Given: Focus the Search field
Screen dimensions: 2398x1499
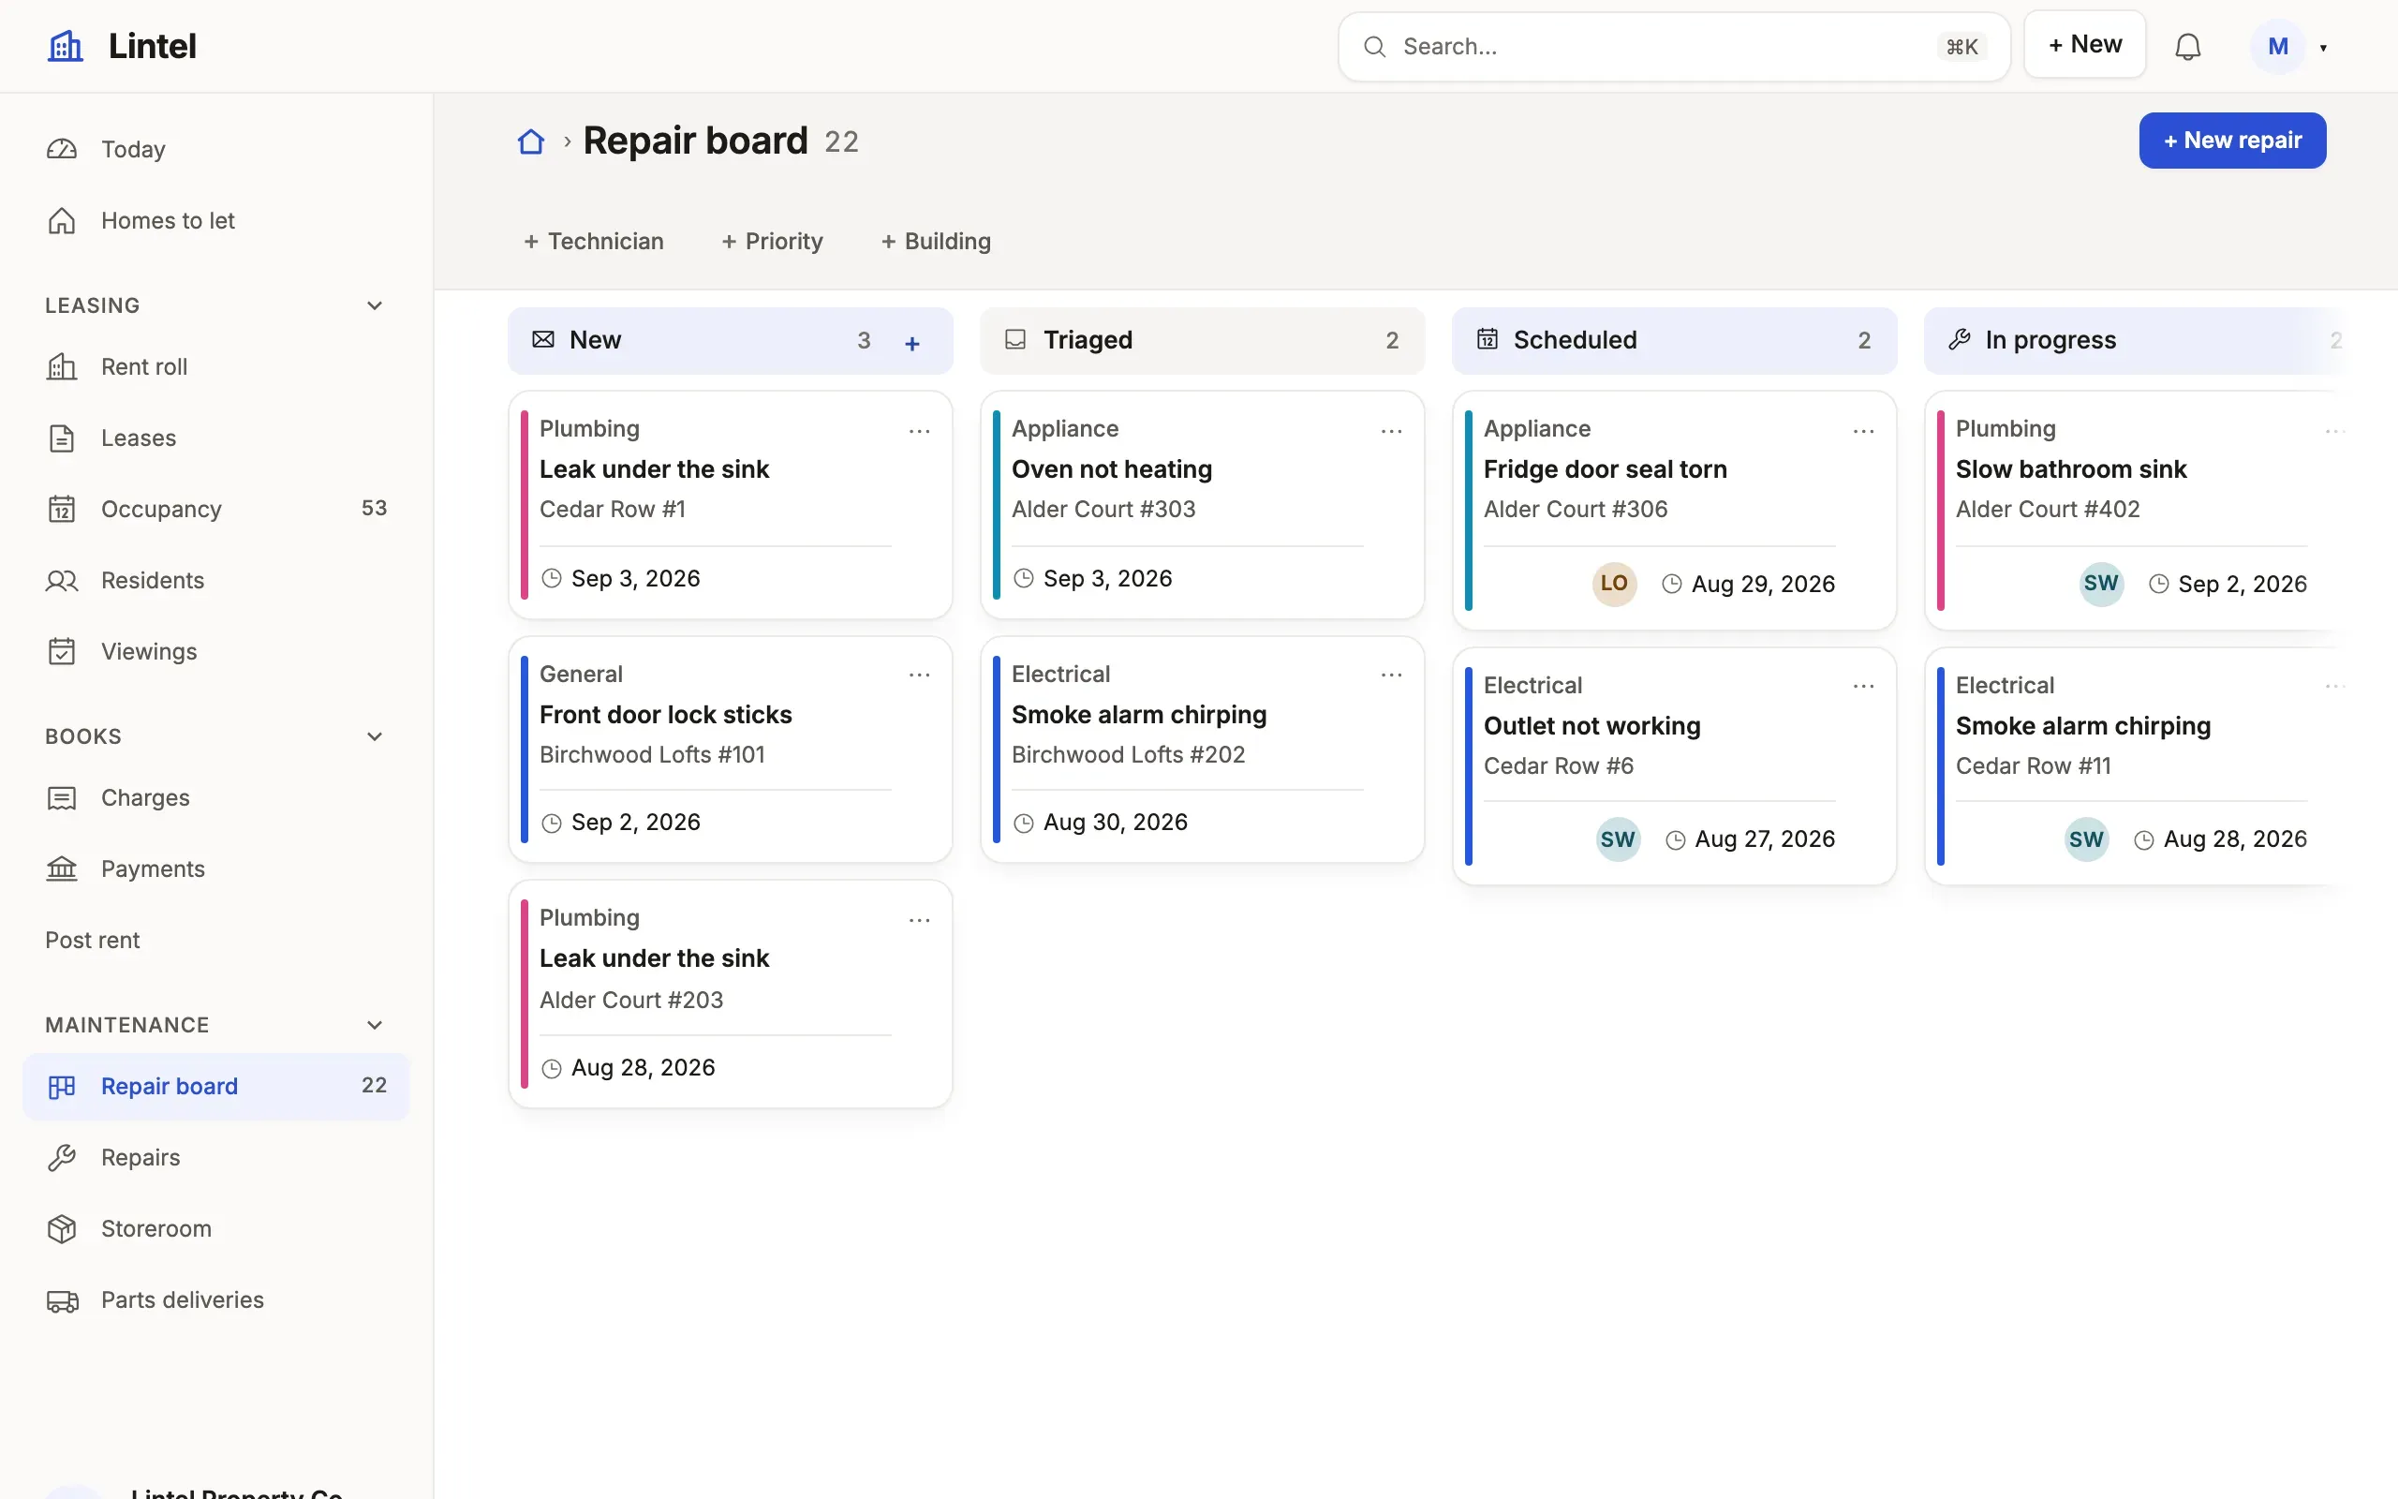Looking at the screenshot, I should click(x=1674, y=47).
